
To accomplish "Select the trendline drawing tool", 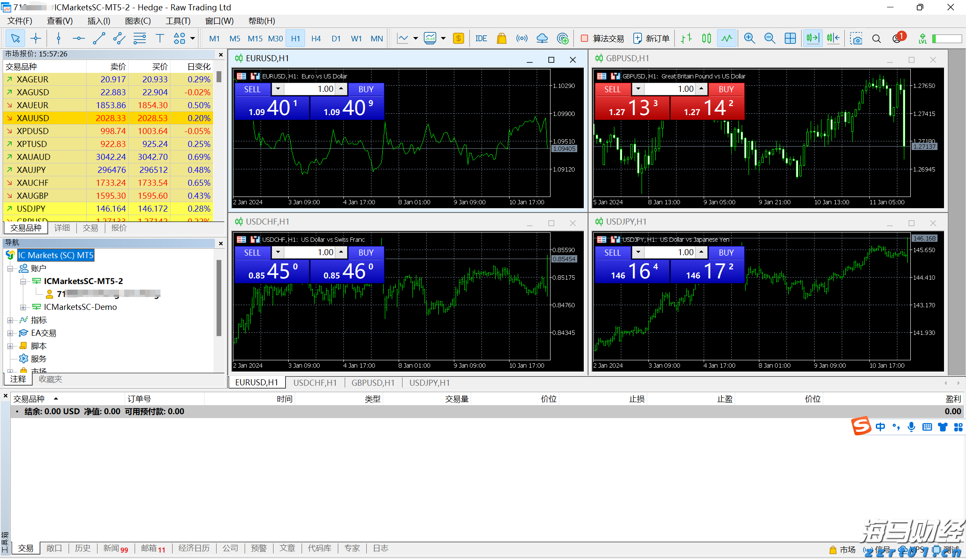I will 99,38.
